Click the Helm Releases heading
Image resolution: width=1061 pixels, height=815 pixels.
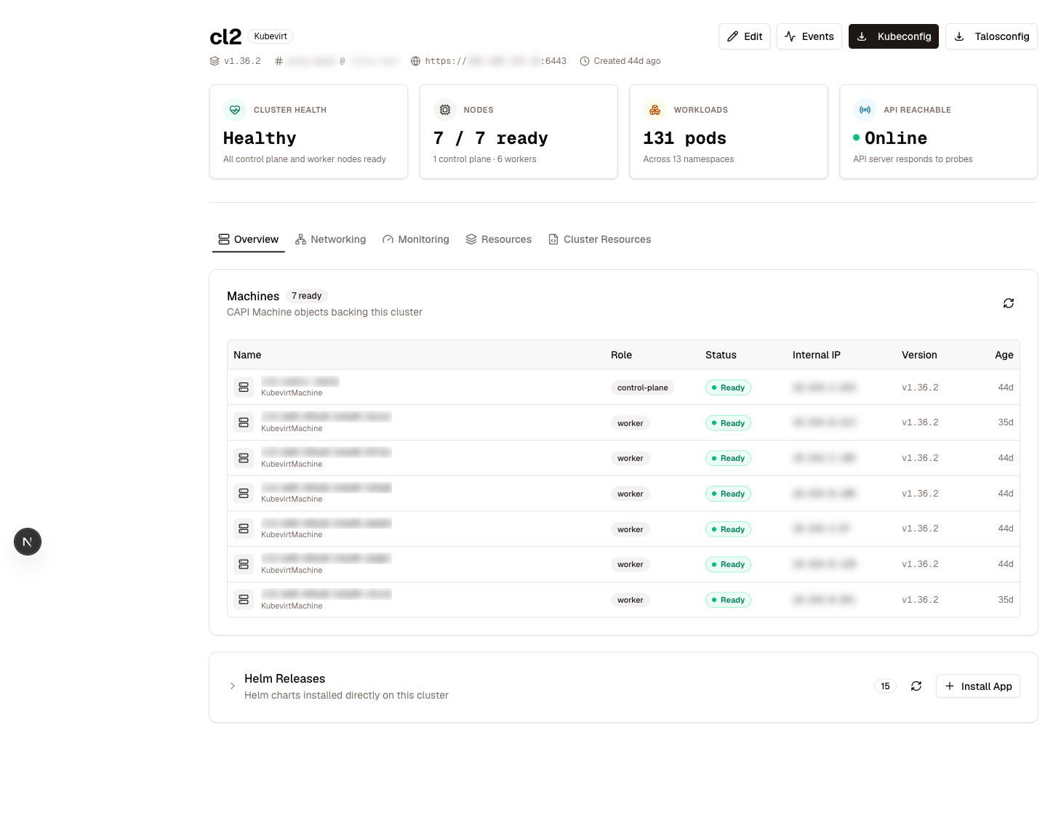point(284,678)
